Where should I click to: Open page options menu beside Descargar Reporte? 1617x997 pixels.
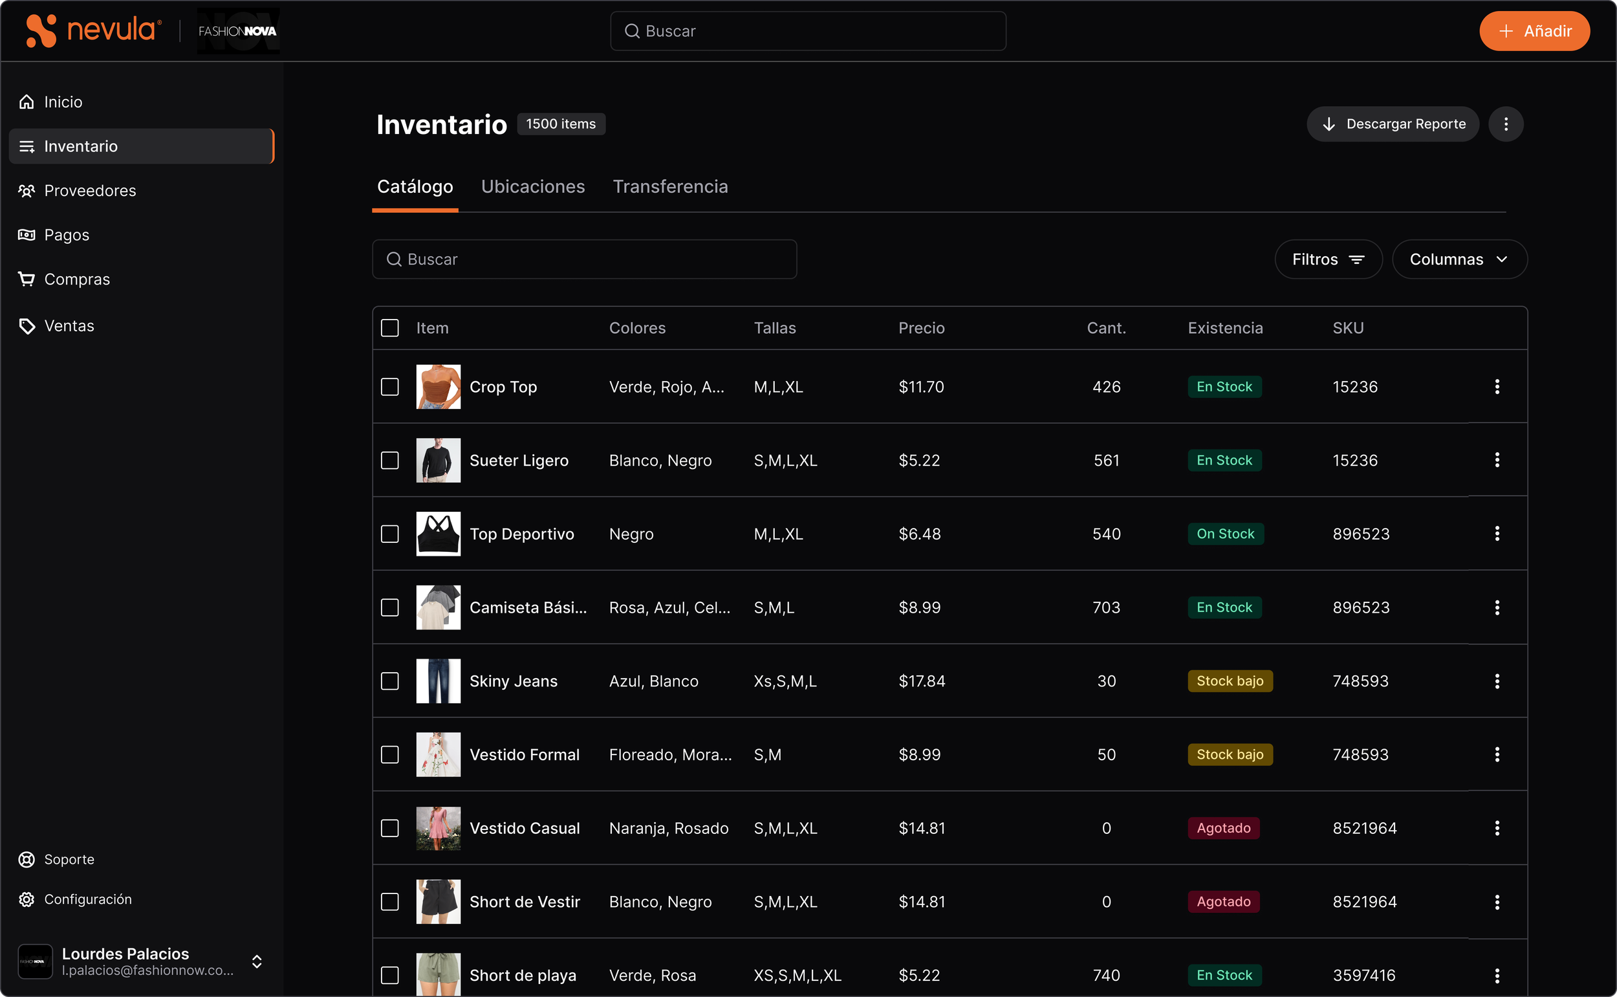pos(1506,124)
